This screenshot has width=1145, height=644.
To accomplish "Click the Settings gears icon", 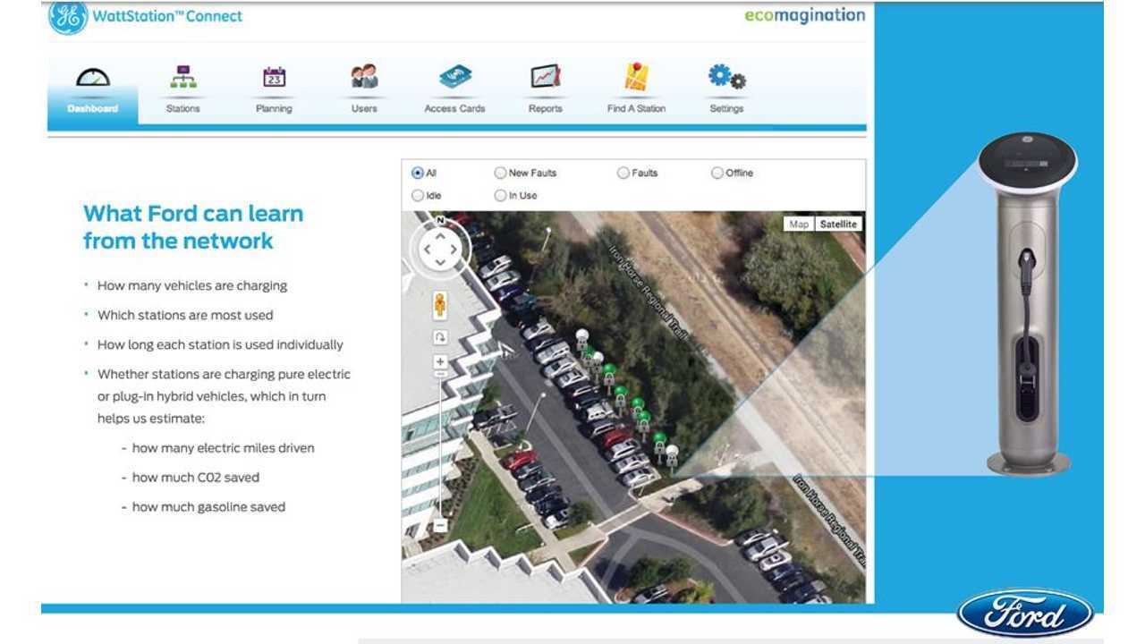I will pos(727,78).
